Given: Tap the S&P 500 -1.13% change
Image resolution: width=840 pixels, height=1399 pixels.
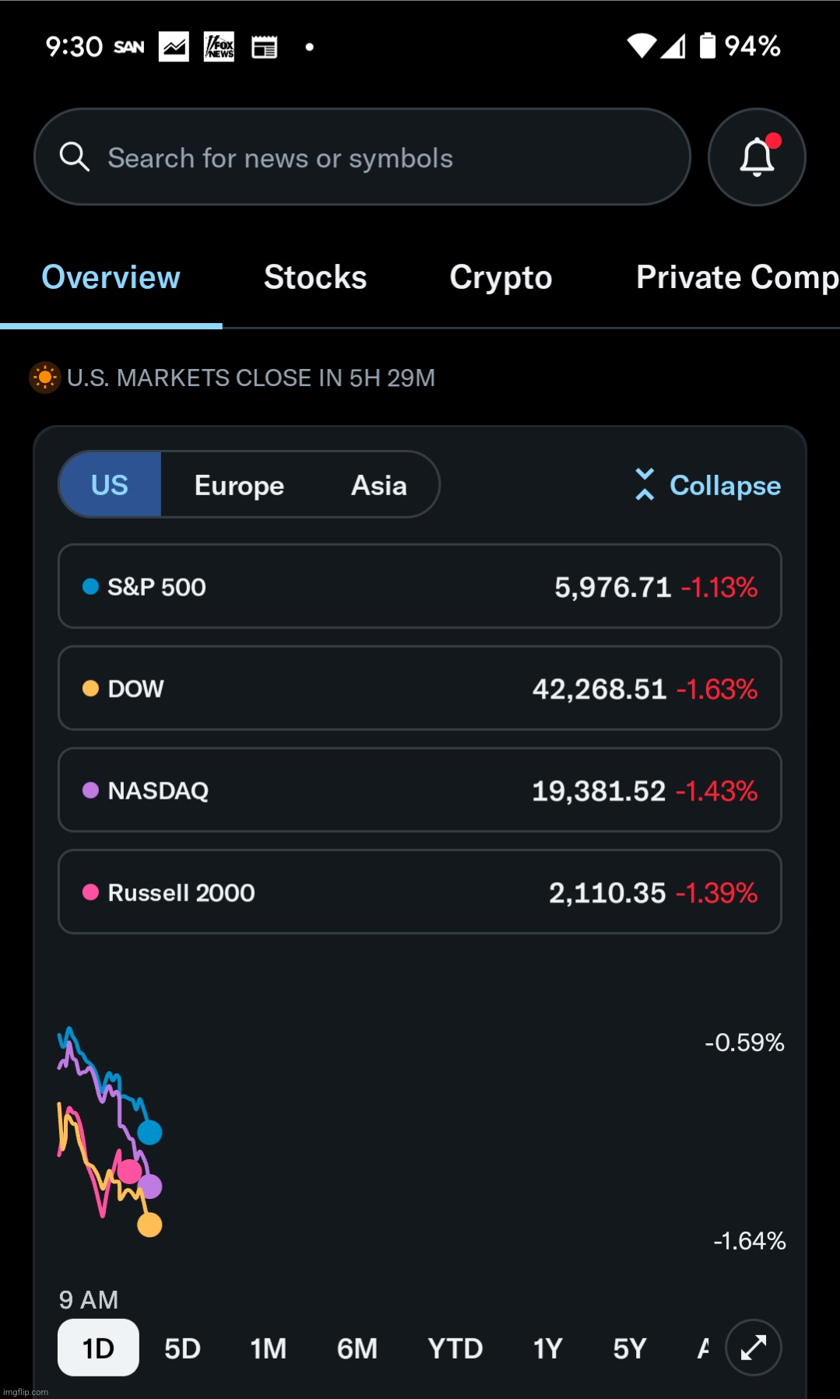Looking at the screenshot, I should (x=719, y=587).
